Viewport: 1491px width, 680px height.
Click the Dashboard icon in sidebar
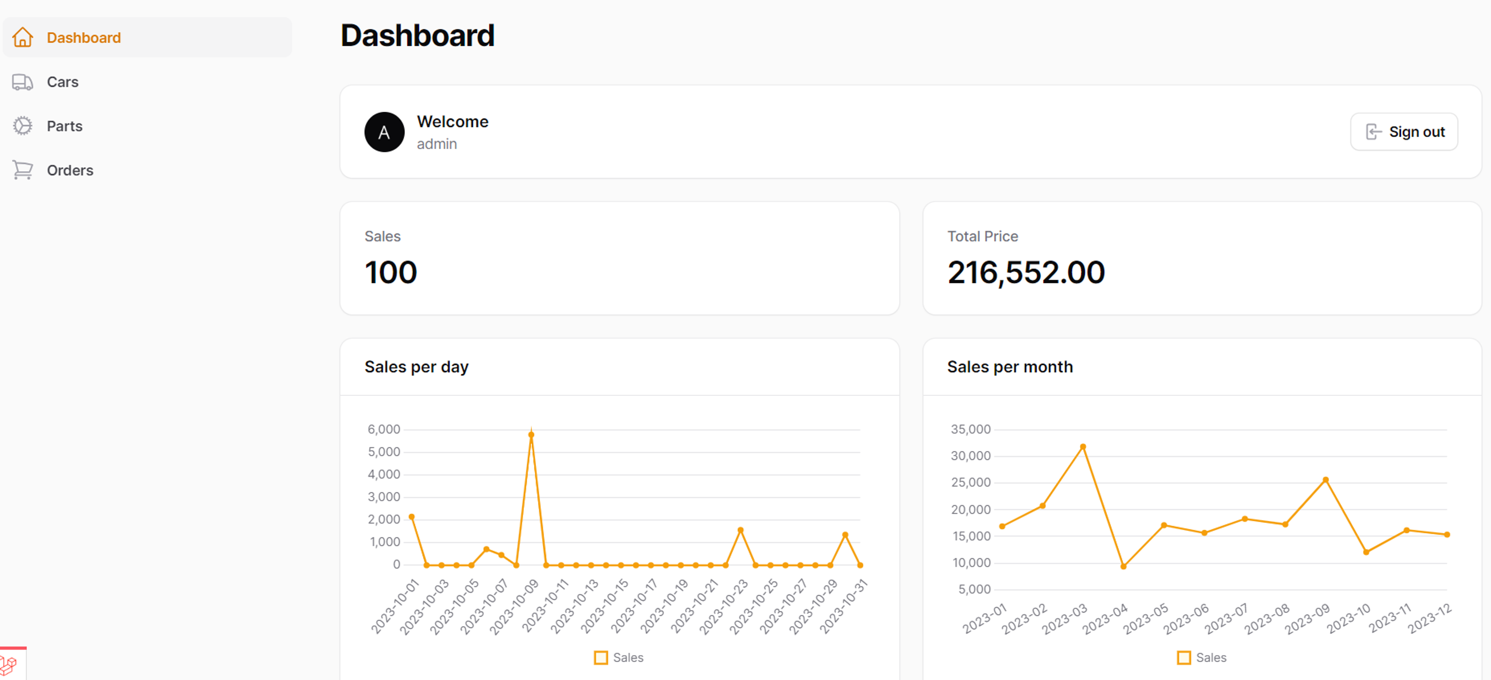(x=23, y=38)
